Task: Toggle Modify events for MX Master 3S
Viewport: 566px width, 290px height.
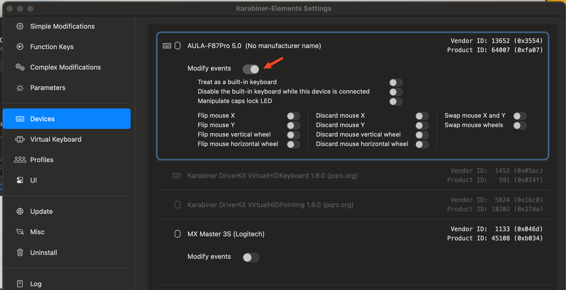Action: [x=251, y=257]
